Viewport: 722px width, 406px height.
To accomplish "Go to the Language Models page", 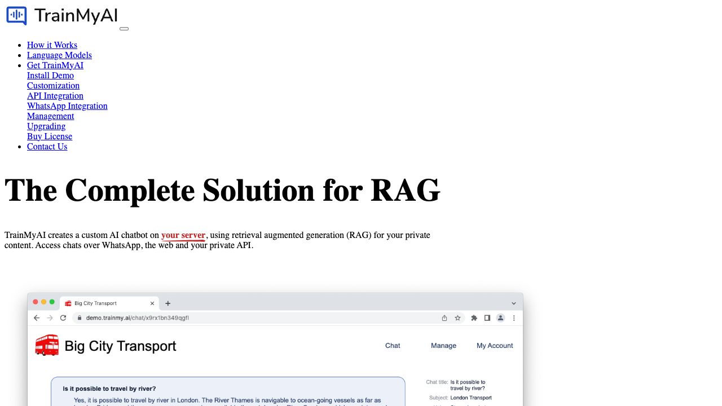I will point(59,55).
